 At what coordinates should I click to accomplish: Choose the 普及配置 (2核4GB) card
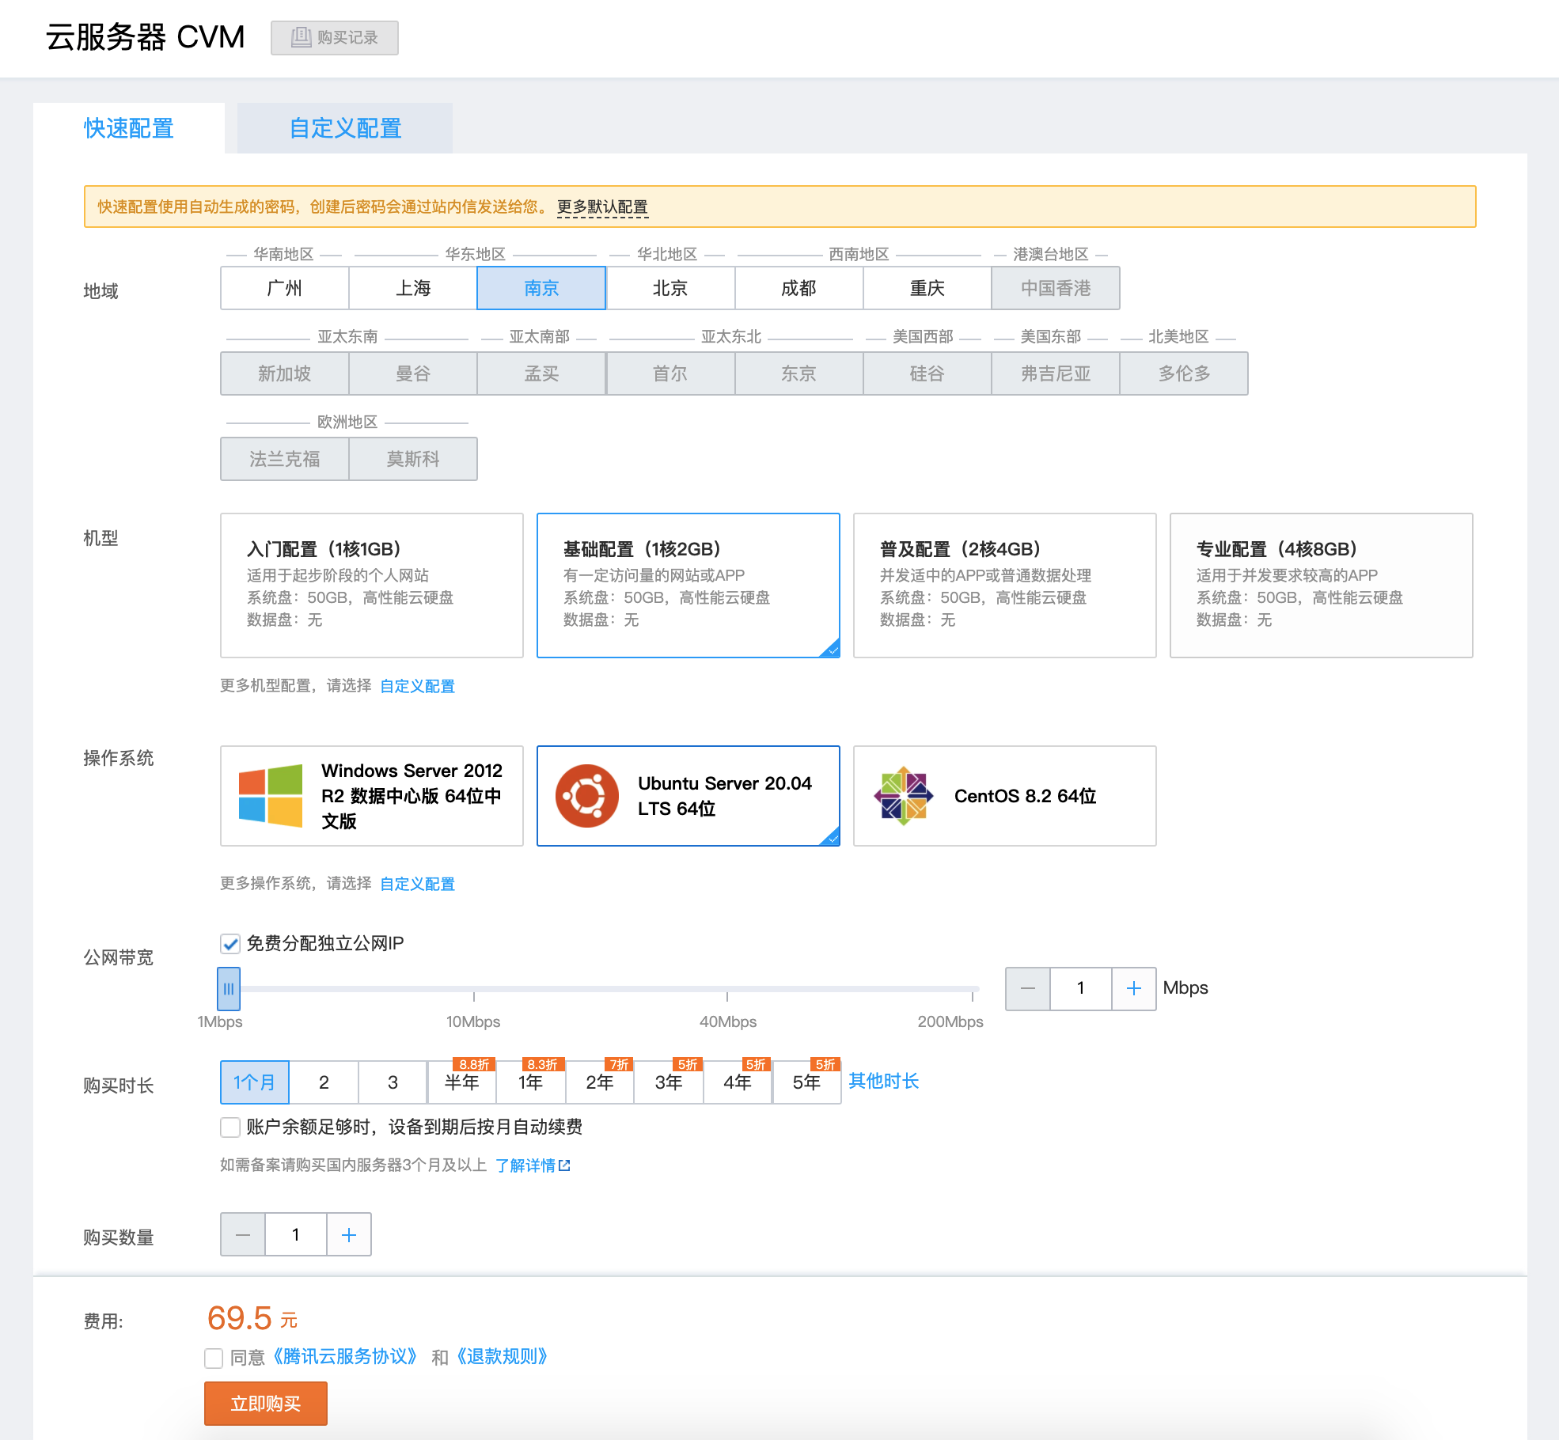pos(1004,585)
